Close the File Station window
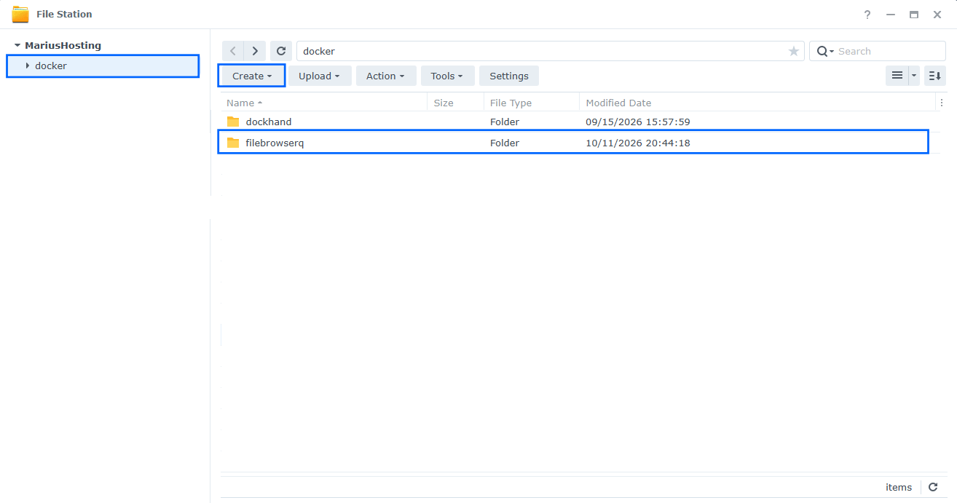The width and height of the screenshot is (957, 503). (937, 15)
